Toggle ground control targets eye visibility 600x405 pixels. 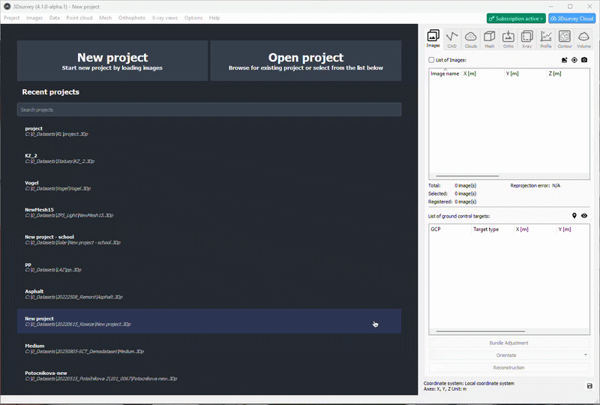click(x=584, y=216)
